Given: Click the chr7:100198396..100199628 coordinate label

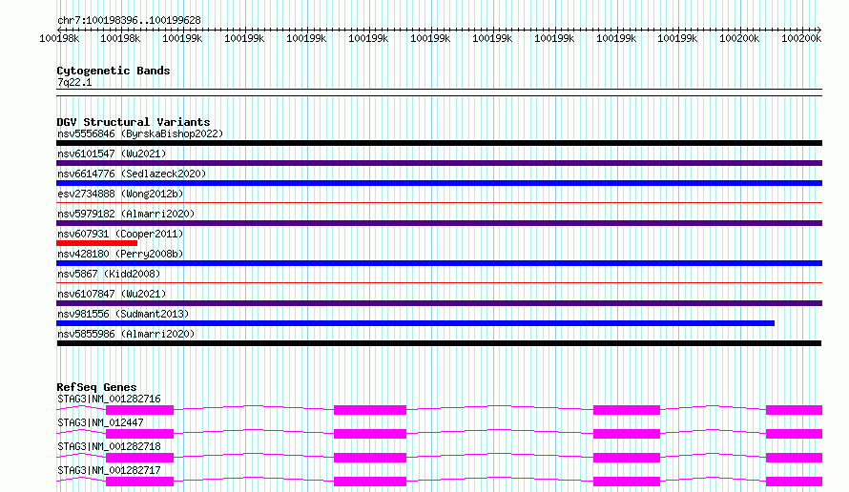Looking at the screenshot, I should tap(129, 20).
